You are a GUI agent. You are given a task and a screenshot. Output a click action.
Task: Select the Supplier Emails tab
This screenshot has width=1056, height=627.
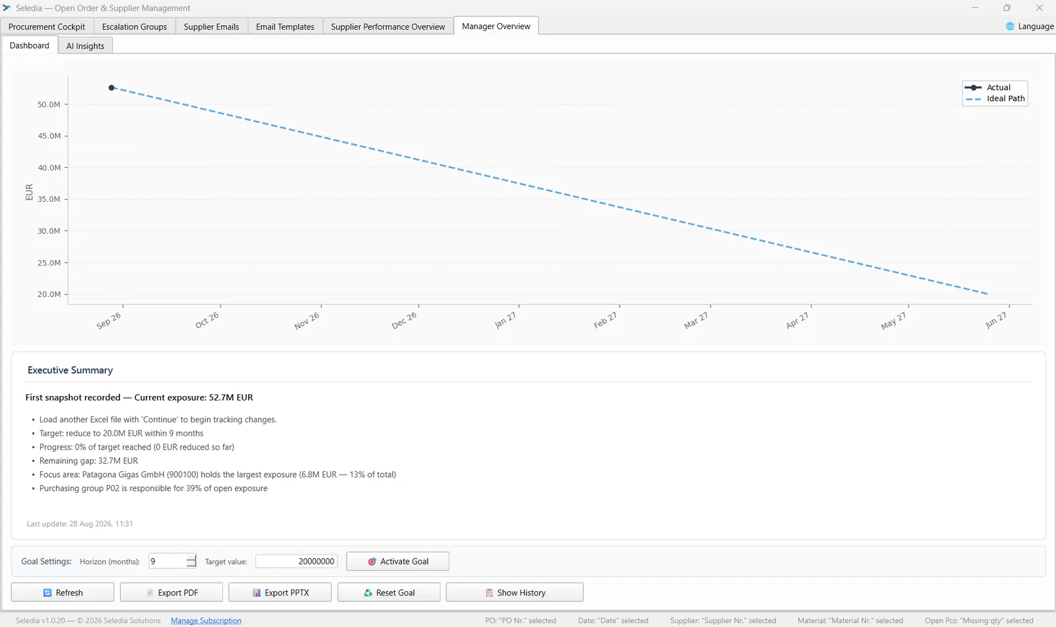pyautogui.click(x=211, y=26)
